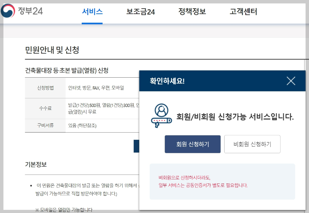Image resolution: width=309 pixels, height=213 pixels.
Task: Switch to the 보조금24 tab
Action: tap(140, 11)
